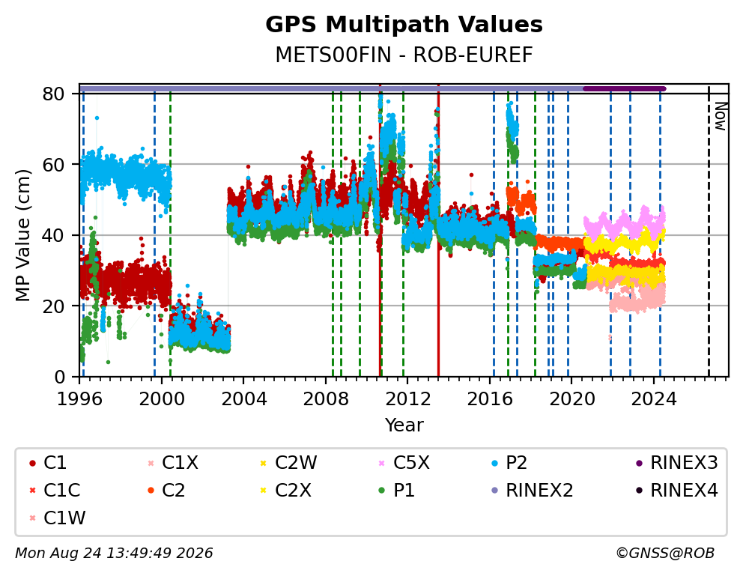Click the ©GNSS@ROB copyright text

pyautogui.click(x=665, y=553)
